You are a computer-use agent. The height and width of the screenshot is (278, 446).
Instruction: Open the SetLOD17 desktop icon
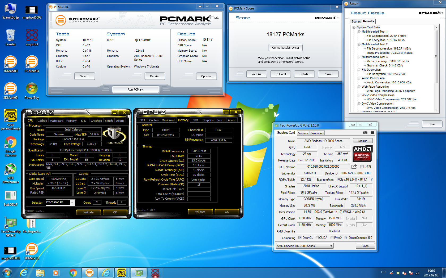[10, 198]
